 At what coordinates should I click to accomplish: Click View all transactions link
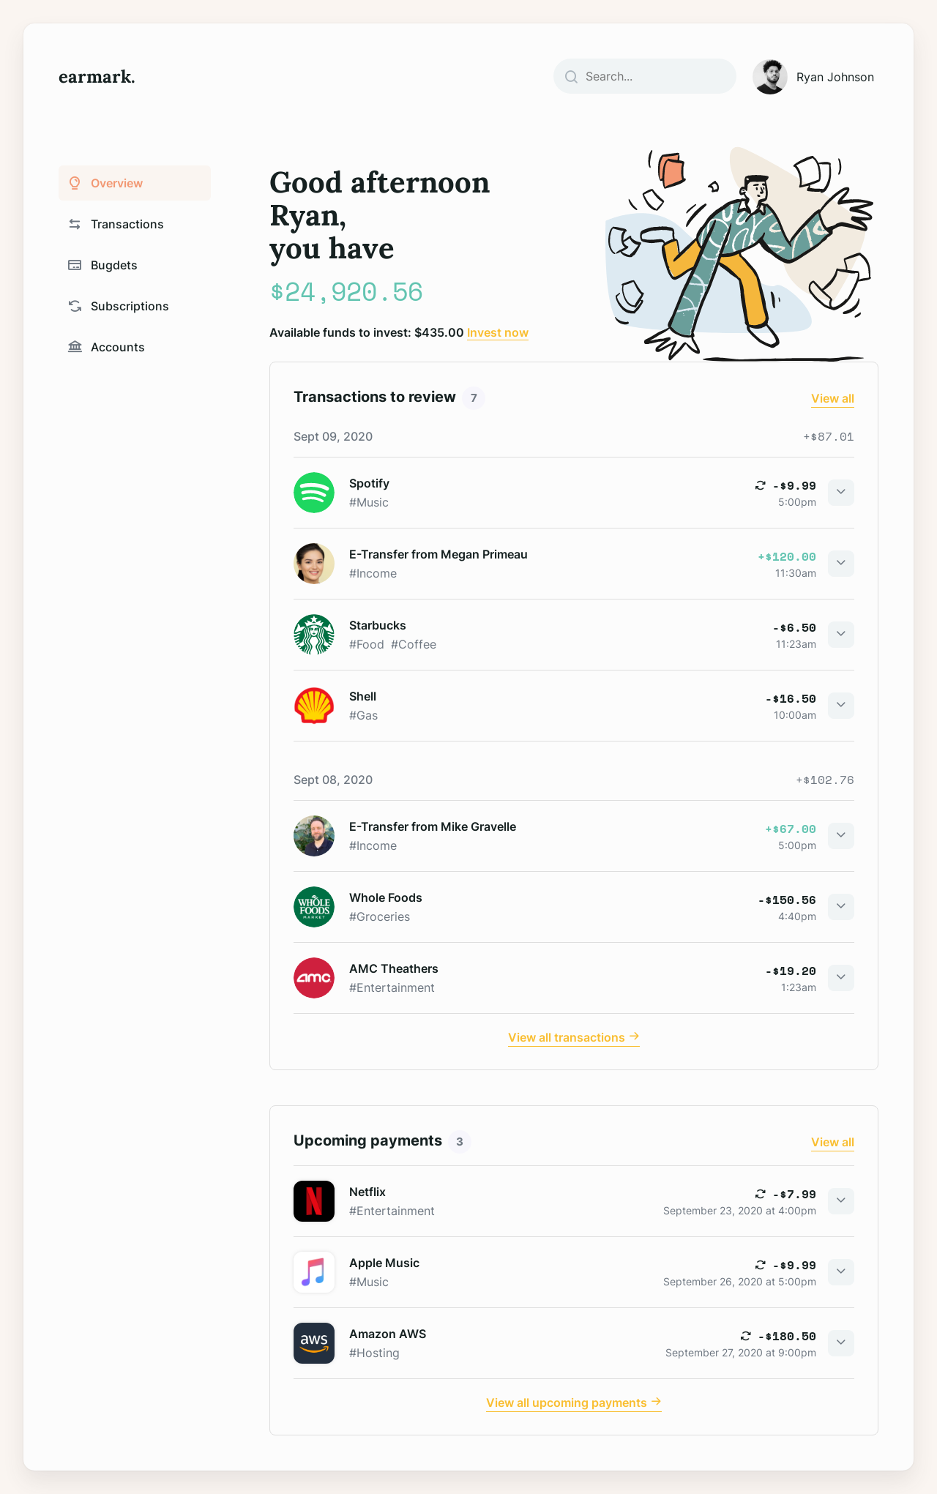574,1037
